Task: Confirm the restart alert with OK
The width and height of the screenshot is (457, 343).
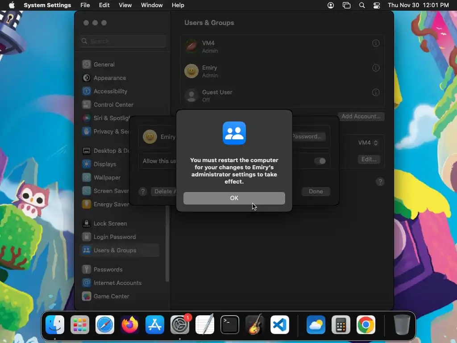Action: (234, 198)
